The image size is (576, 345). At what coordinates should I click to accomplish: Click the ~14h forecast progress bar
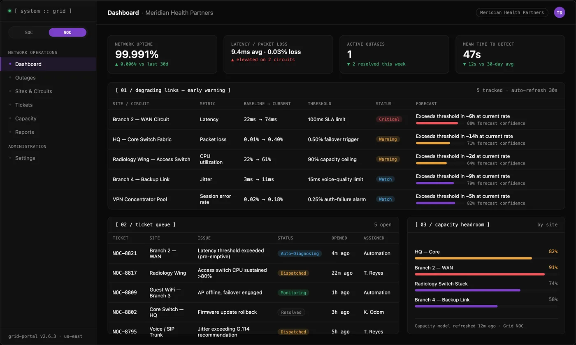tap(440, 143)
